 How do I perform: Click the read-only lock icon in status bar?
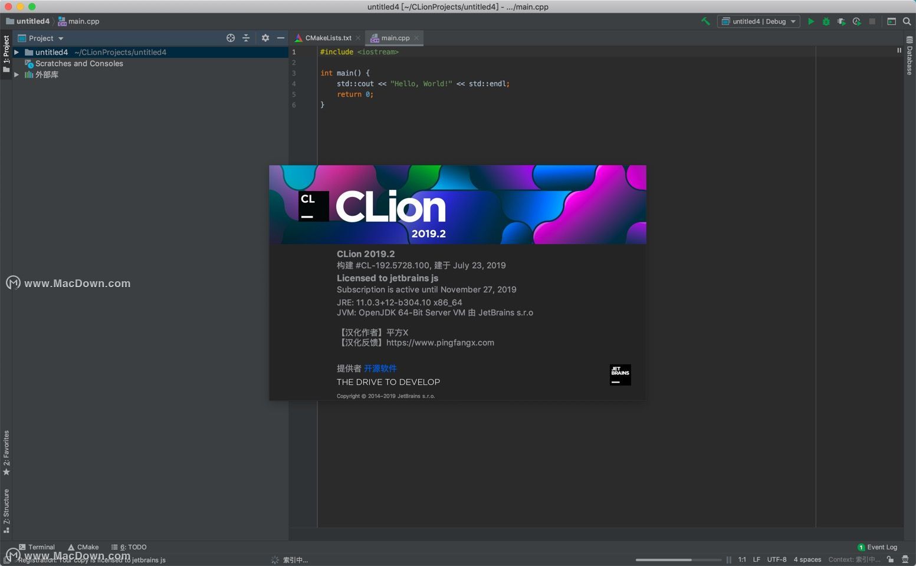[x=890, y=560]
